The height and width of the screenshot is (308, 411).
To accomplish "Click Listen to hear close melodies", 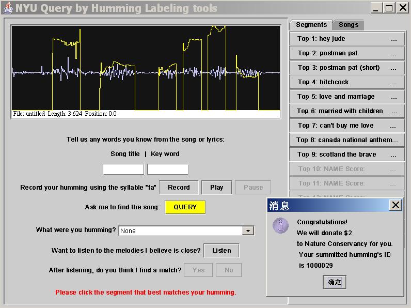I will pyautogui.click(x=222, y=251).
